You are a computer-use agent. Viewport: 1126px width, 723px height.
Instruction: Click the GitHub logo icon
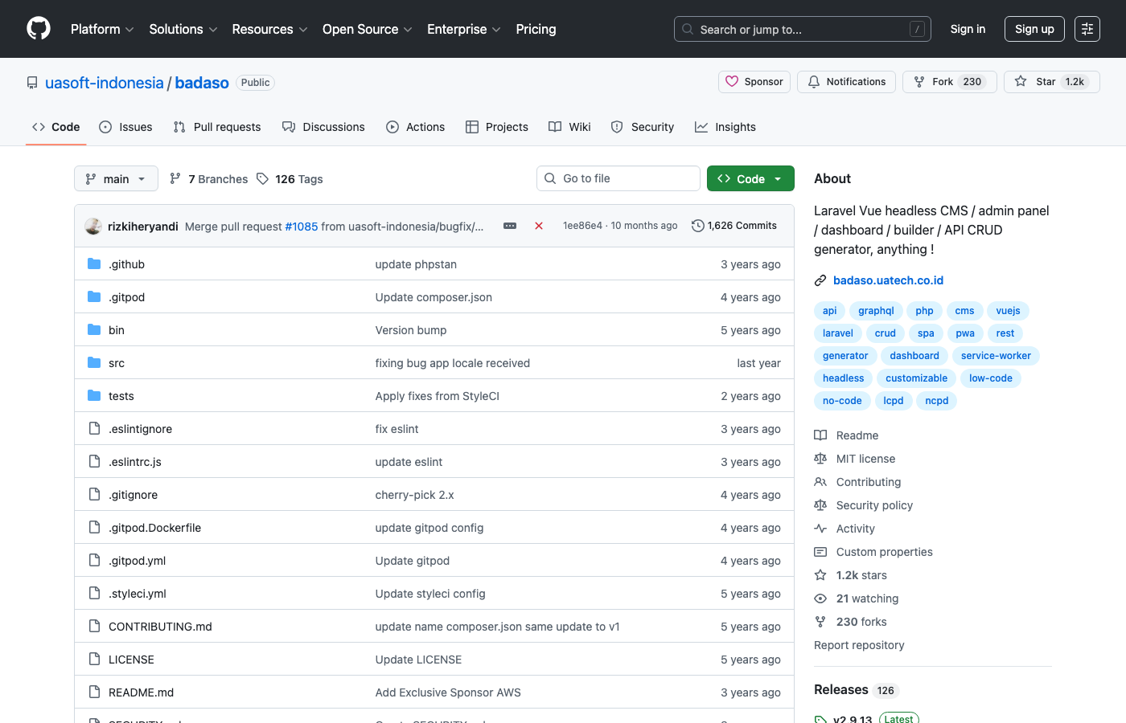[x=38, y=29]
